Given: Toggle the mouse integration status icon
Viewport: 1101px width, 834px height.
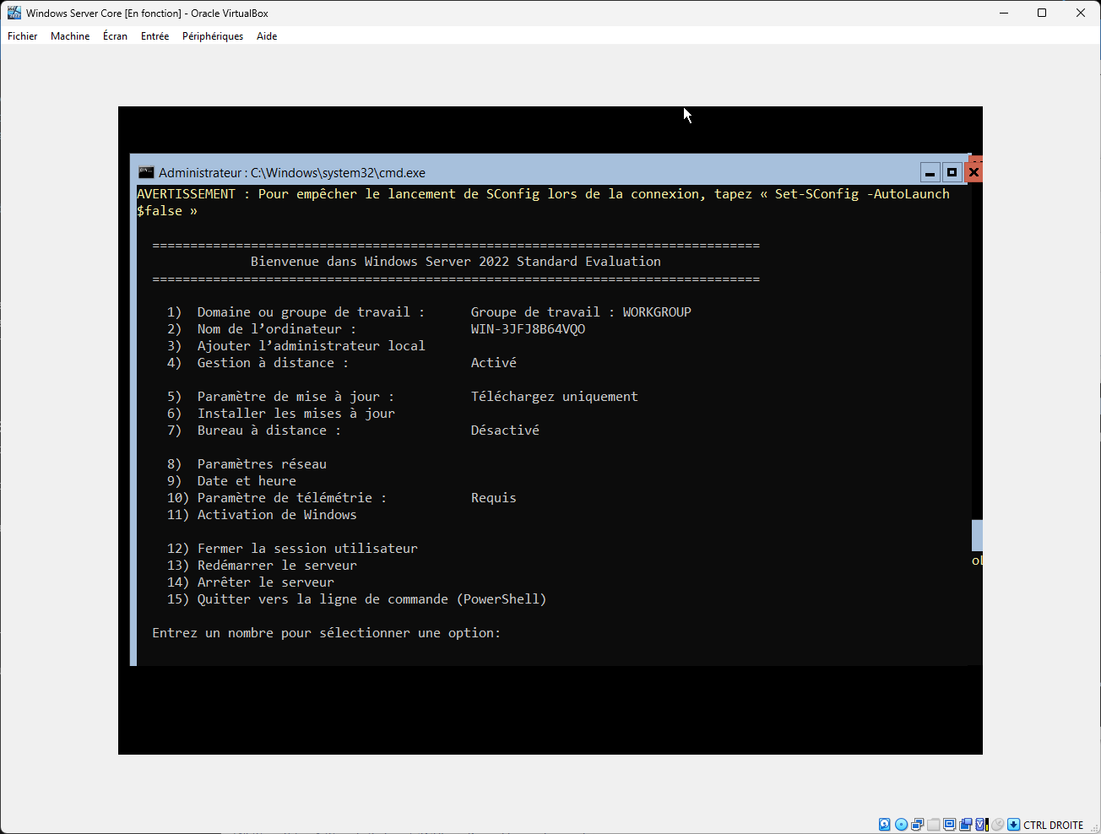Looking at the screenshot, I should pyautogui.click(x=998, y=825).
